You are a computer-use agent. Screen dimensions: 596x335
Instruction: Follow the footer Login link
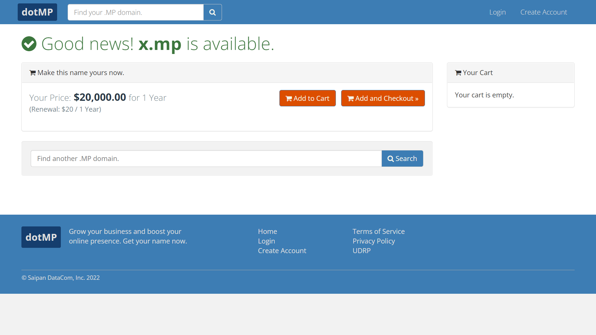coord(266,241)
